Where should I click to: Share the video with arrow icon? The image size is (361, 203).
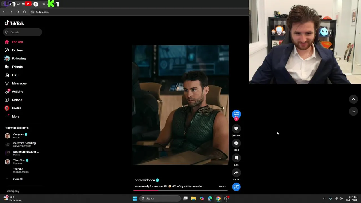(236, 173)
